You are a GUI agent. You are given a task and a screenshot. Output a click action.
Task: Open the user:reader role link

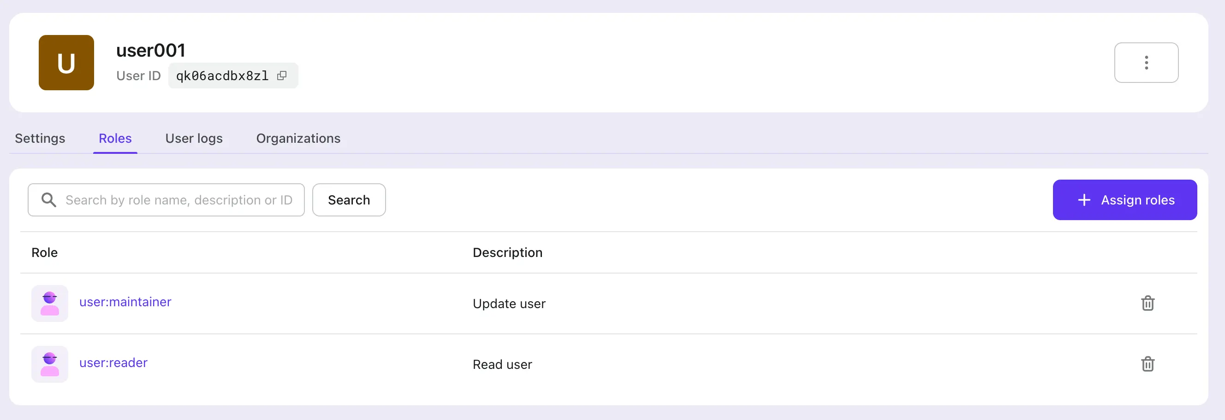113,362
